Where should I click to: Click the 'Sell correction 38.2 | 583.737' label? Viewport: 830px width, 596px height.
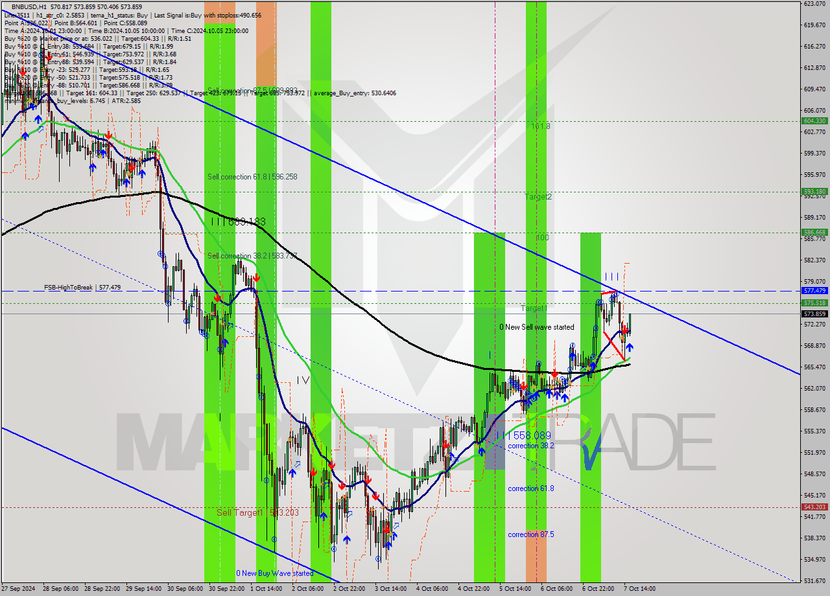coord(252,256)
